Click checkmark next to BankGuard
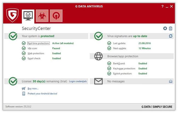 pyautogui.click(x=109, y=63)
